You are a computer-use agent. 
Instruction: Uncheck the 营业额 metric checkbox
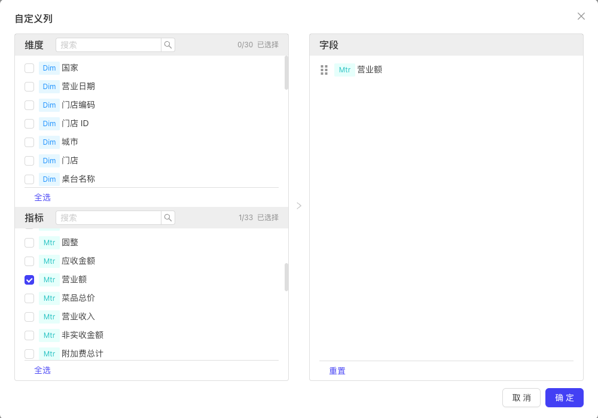point(29,280)
